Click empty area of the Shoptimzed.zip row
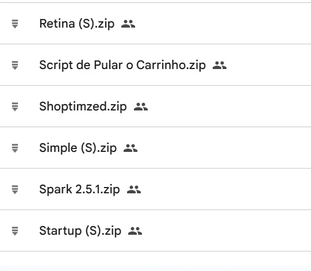The image size is (311, 271). point(228,106)
